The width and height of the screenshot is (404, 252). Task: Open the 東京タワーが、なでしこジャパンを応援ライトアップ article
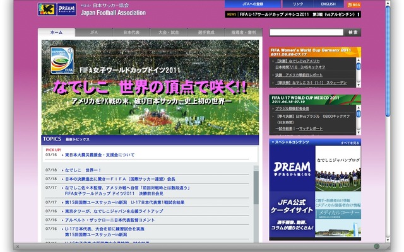(114, 211)
